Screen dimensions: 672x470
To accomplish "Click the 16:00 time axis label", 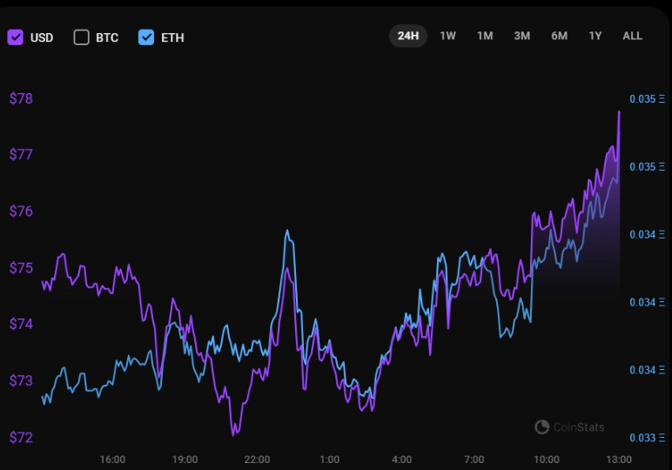I will 112,460.
